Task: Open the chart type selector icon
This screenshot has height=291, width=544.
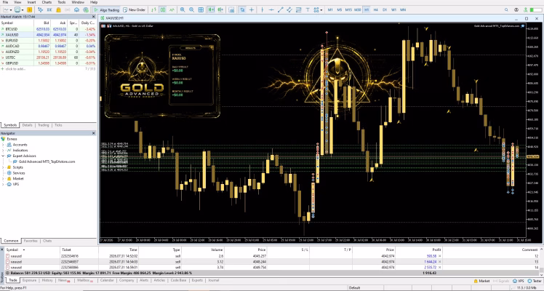Action: click(7, 9)
